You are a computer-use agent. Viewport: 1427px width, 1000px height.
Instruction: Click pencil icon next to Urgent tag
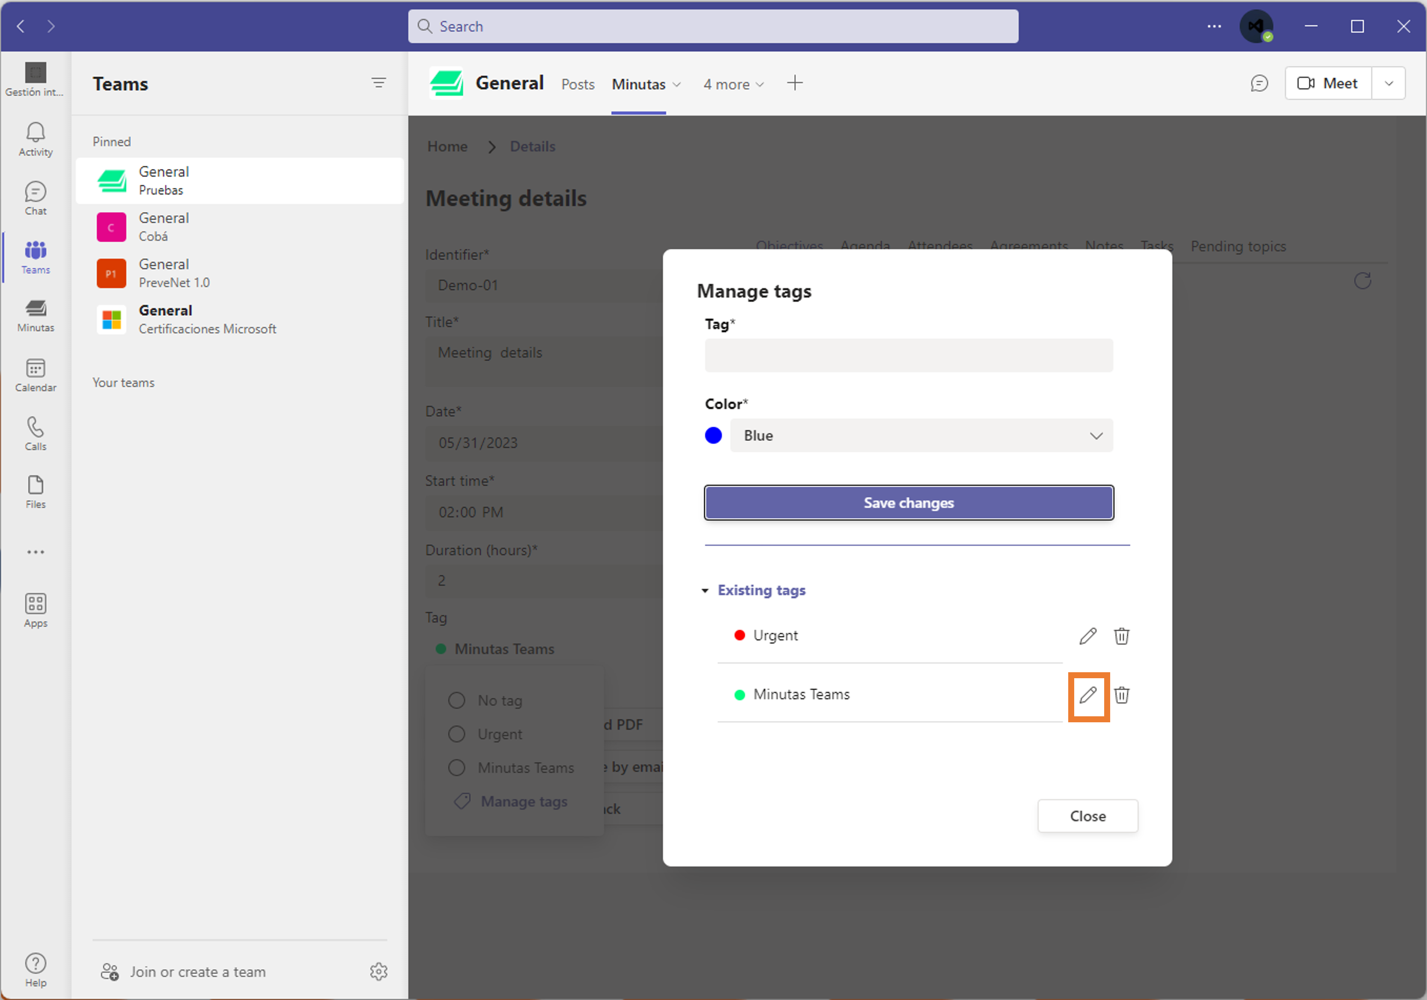click(1088, 636)
